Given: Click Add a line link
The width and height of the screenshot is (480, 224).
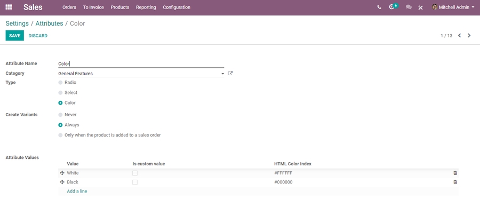Looking at the screenshot, I should pos(77,191).
